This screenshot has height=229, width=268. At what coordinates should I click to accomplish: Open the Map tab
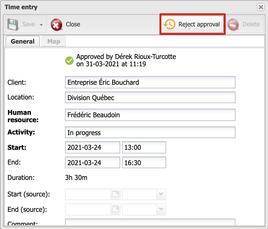point(54,41)
